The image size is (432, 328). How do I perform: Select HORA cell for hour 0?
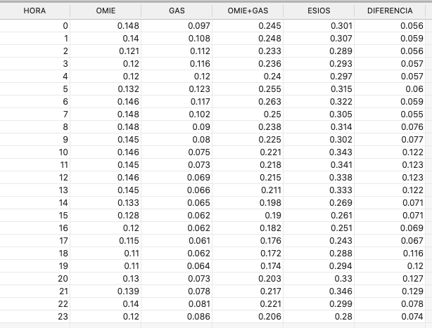(34, 25)
